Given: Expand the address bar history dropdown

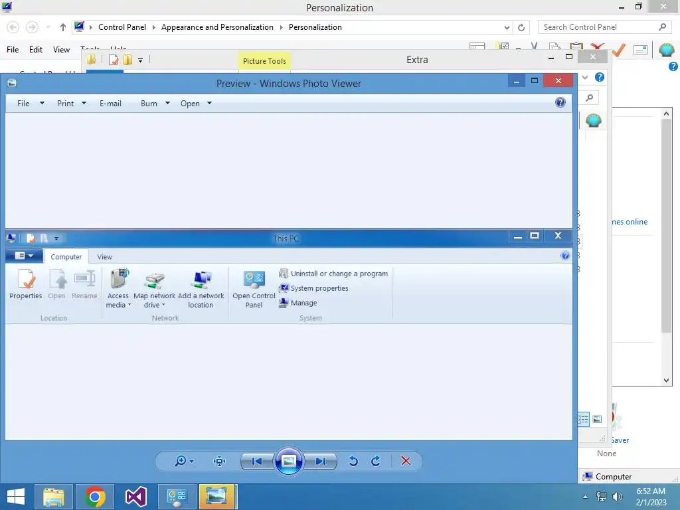Looking at the screenshot, I should click(x=507, y=27).
